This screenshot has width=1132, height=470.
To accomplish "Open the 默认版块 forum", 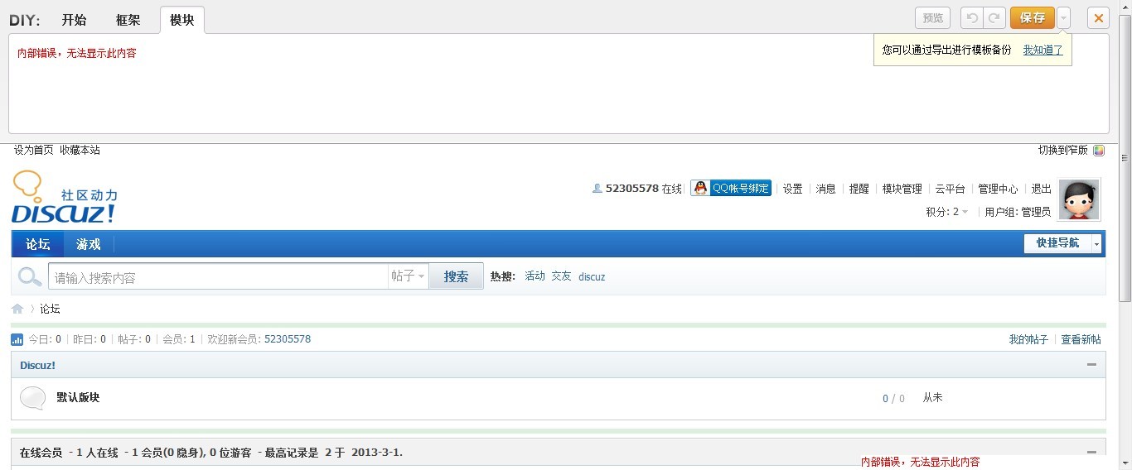I will pyautogui.click(x=78, y=397).
